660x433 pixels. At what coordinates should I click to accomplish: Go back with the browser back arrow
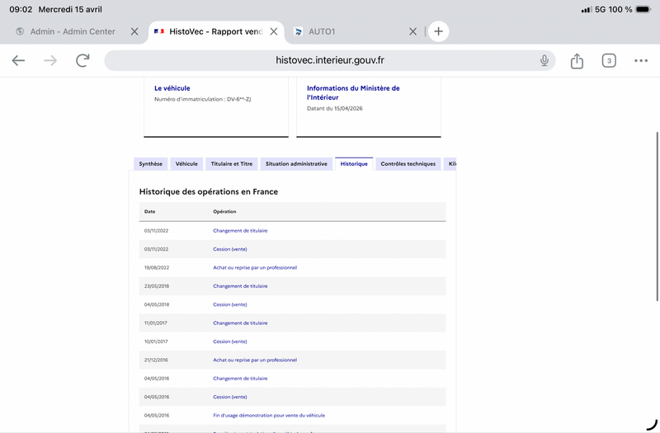[18, 60]
